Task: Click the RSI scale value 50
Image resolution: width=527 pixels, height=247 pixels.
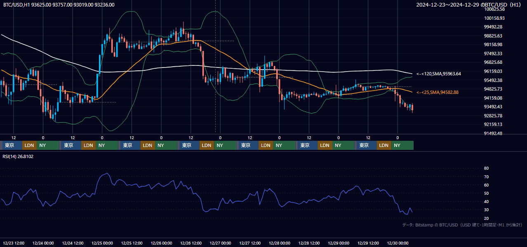Action: (487, 193)
